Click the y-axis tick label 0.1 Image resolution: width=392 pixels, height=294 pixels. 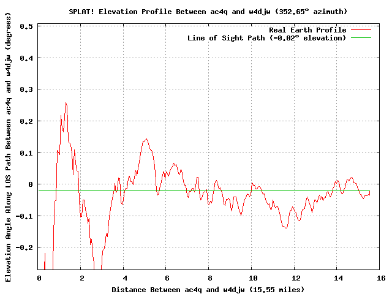coord(26,153)
